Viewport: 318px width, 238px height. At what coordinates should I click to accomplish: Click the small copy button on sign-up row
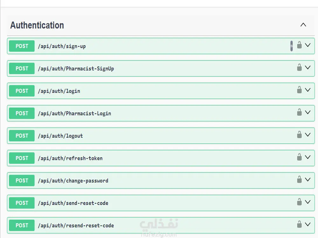click(292, 46)
